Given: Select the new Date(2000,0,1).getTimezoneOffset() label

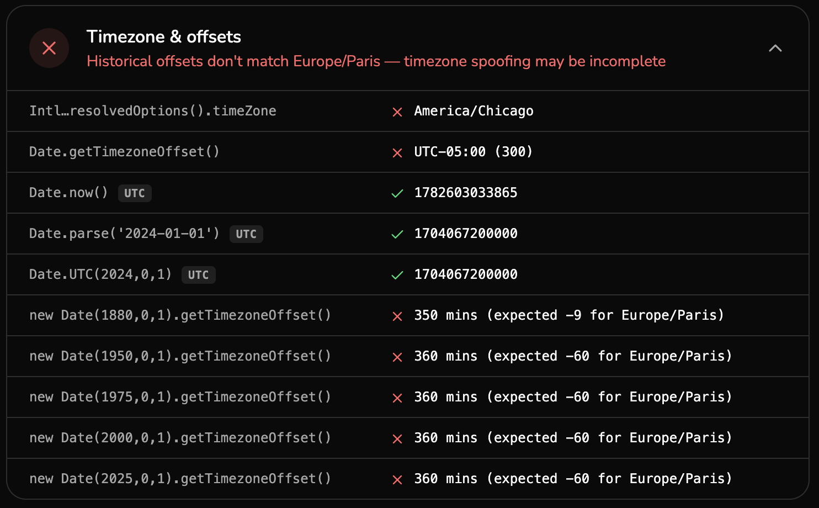Looking at the screenshot, I should coord(180,438).
